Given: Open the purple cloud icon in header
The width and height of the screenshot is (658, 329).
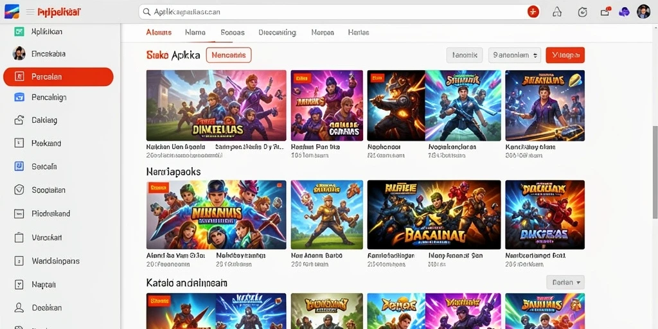Looking at the screenshot, I should pyautogui.click(x=624, y=12).
